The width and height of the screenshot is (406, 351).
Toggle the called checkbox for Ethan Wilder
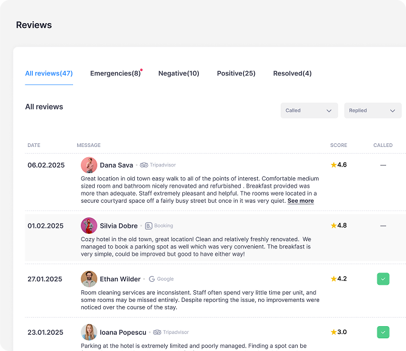pos(384,279)
